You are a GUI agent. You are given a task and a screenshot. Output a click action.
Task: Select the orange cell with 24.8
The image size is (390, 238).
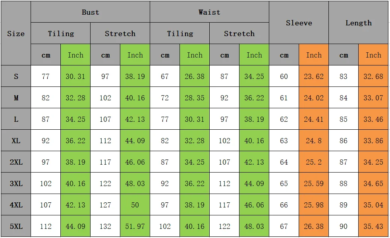tap(314, 140)
